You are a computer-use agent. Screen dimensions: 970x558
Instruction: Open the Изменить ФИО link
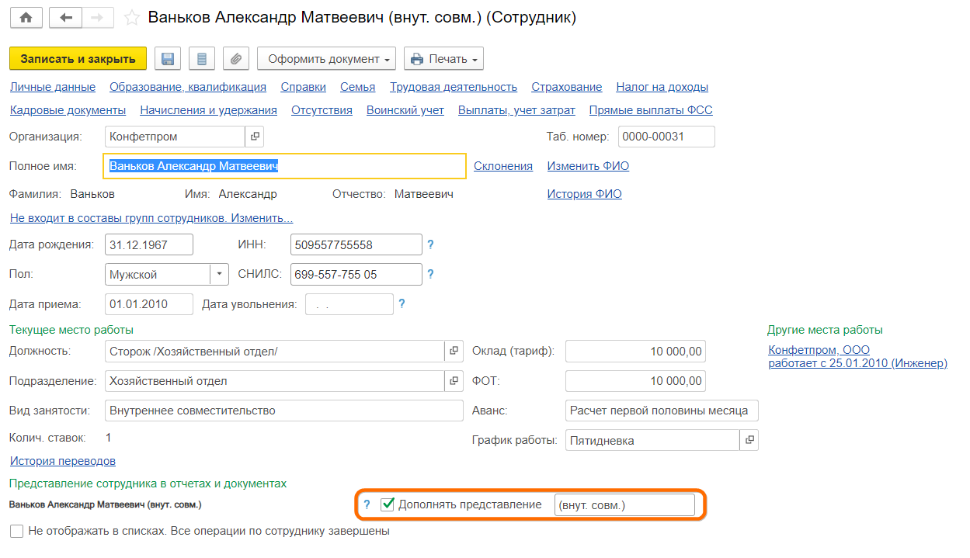587,166
